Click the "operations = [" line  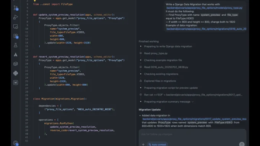49,120
